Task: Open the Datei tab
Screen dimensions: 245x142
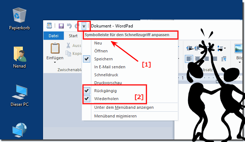Action: click(x=53, y=36)
